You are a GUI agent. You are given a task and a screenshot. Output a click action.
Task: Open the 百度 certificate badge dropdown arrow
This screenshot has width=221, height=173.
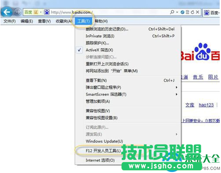tap(41, 12)
